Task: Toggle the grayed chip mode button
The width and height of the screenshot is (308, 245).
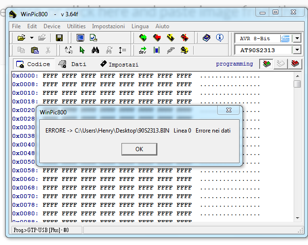Action: coord(280,64)
